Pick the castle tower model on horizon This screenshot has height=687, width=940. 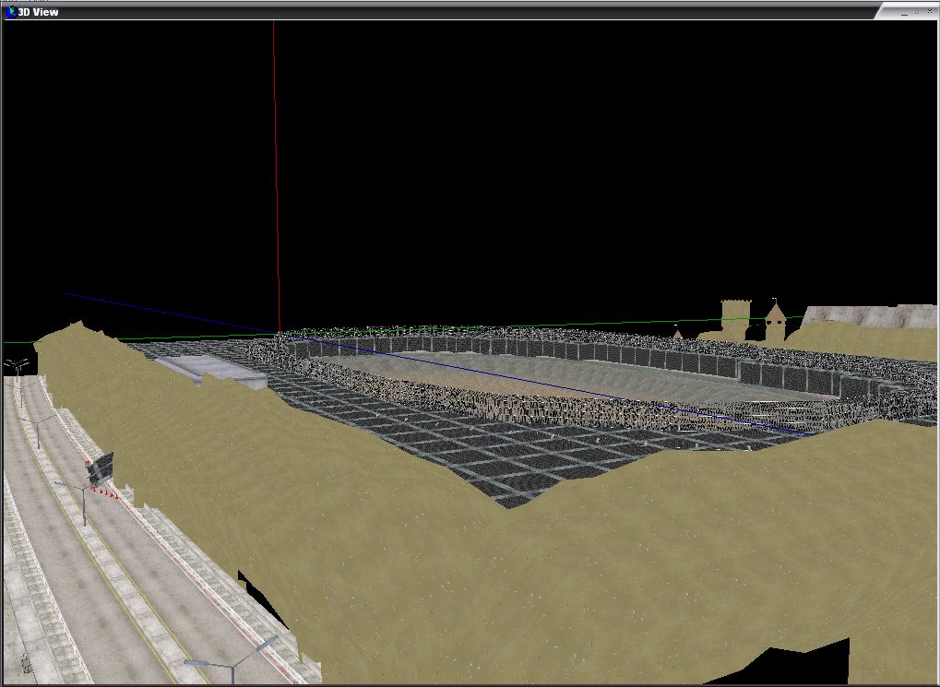pyautogui.click(x=736, y=318)
